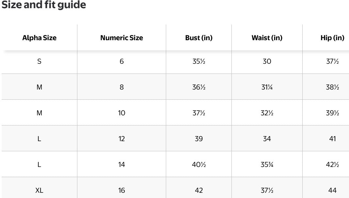Viewport: 349px width, 198px height.
Task: Select the S alpha size cell
Action: click(x=39, y=61)
